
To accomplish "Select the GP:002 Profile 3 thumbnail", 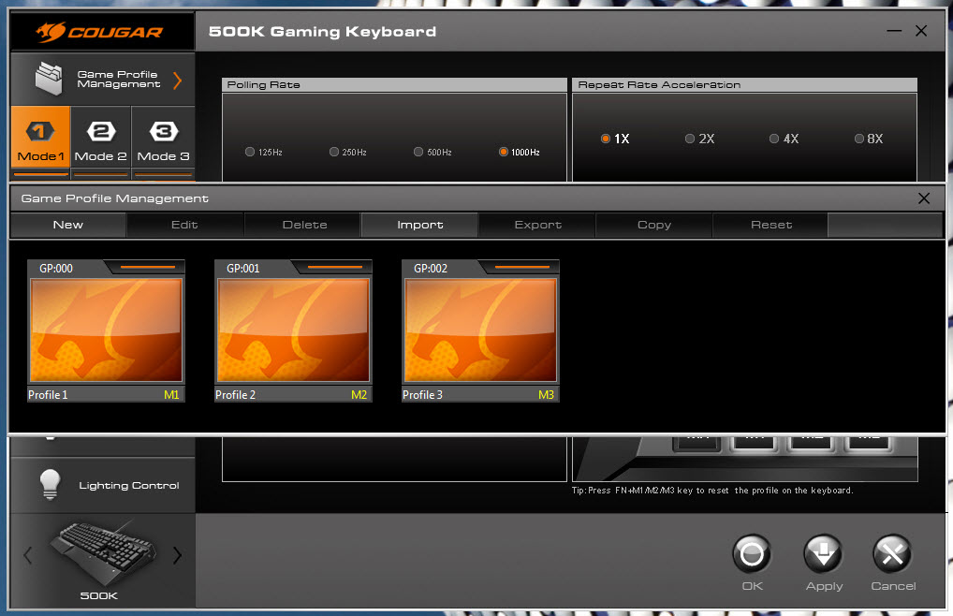I will tap(481, 330).
